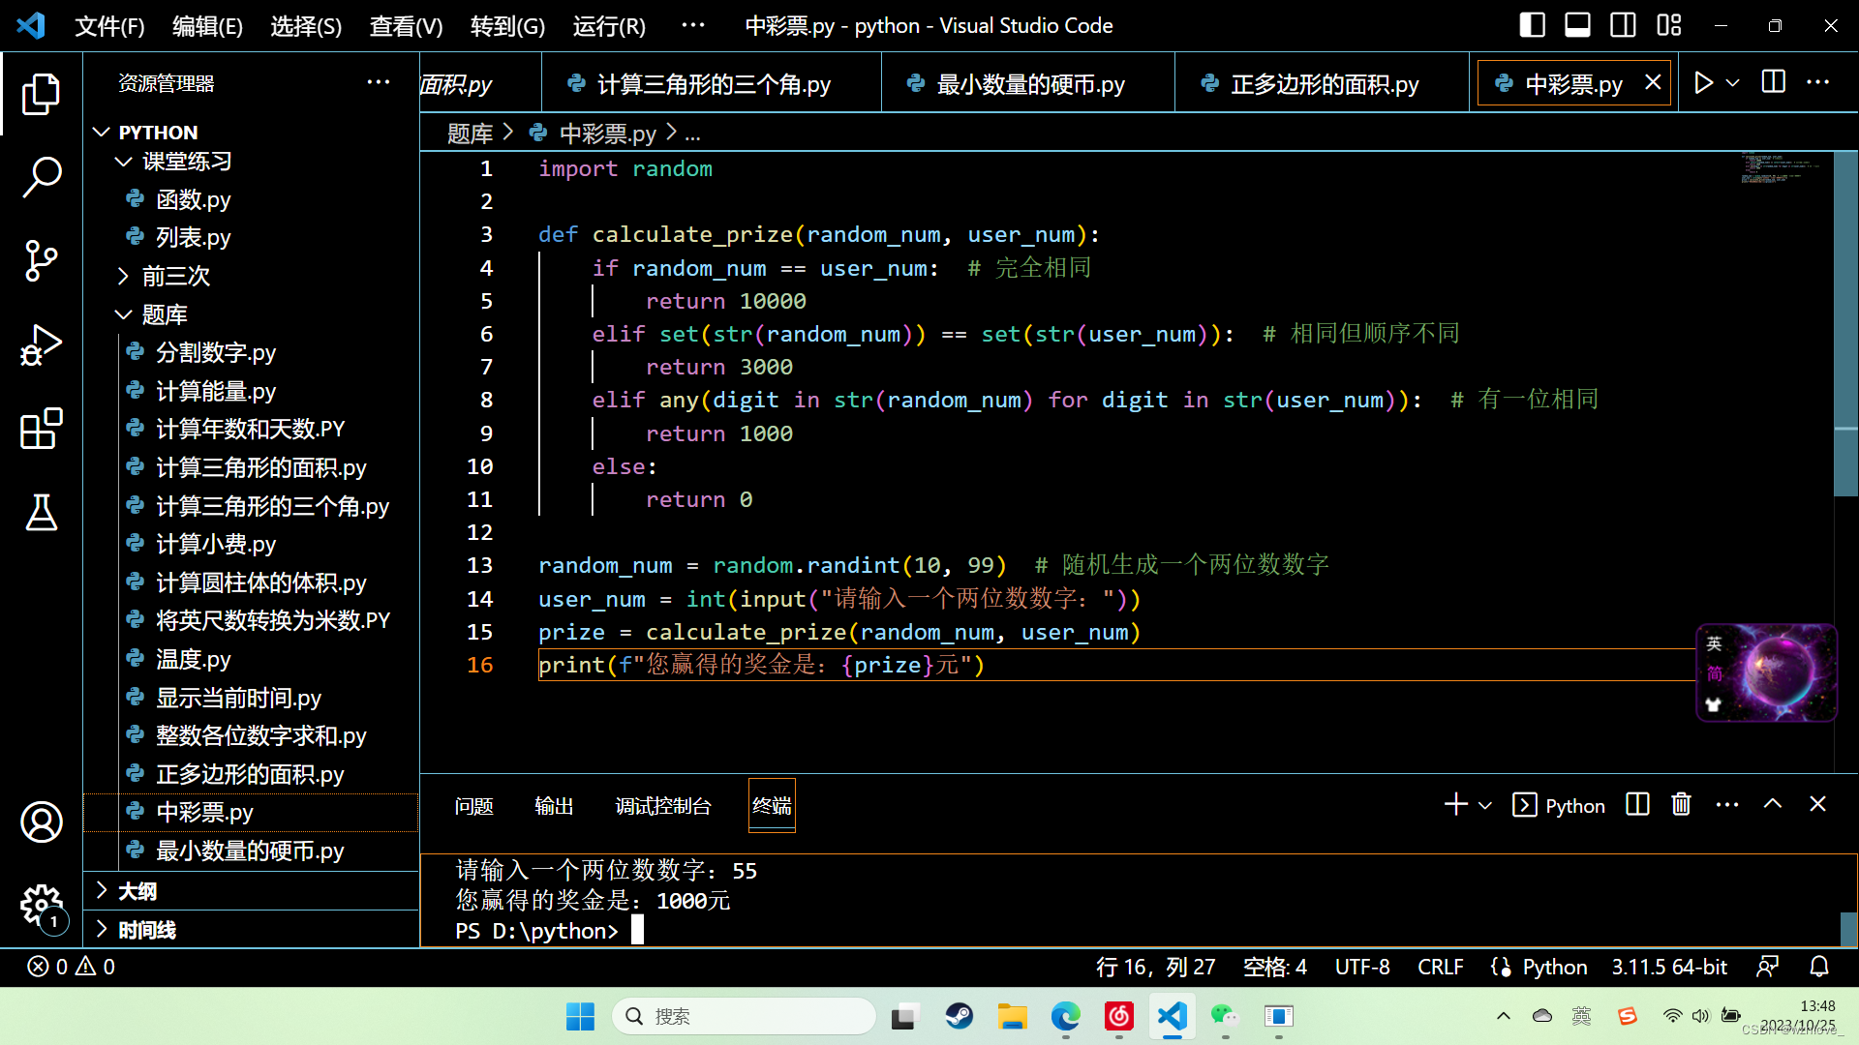
Task: Open the Run and Debug view
Action: tap(41, 344)
